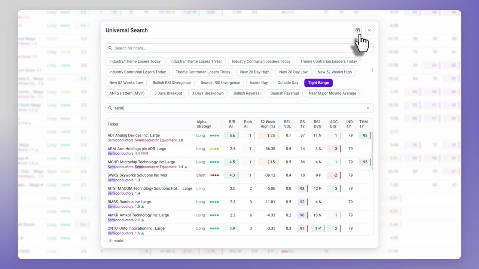Click the yellow dots rating for ARM

(x=214, y=149)
